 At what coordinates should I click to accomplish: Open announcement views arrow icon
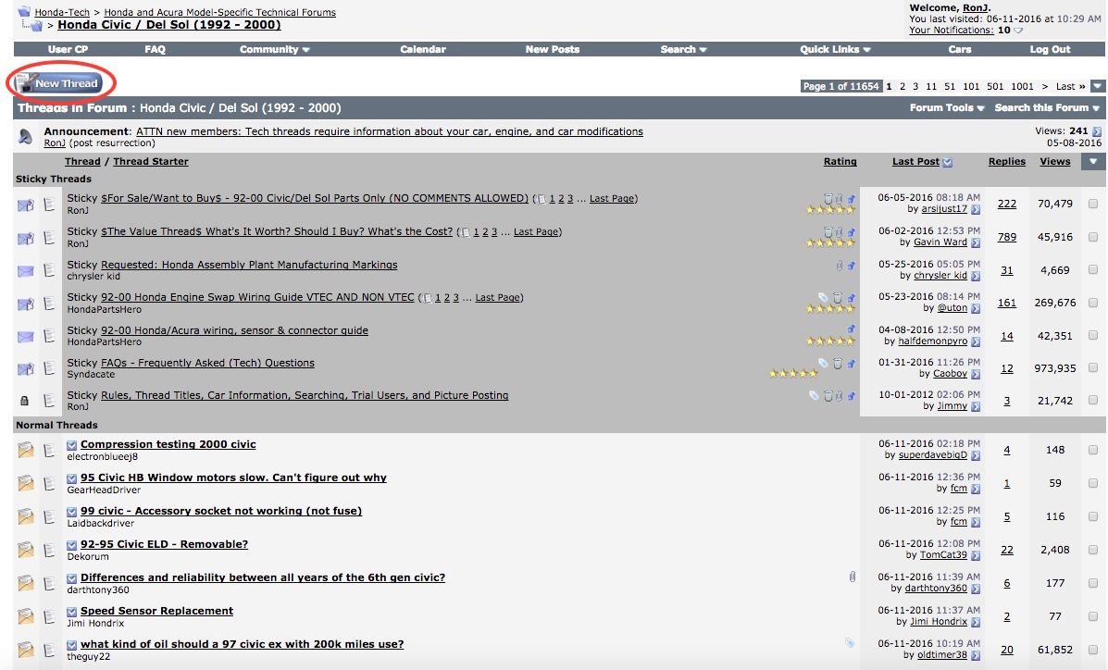[1097, 131]
